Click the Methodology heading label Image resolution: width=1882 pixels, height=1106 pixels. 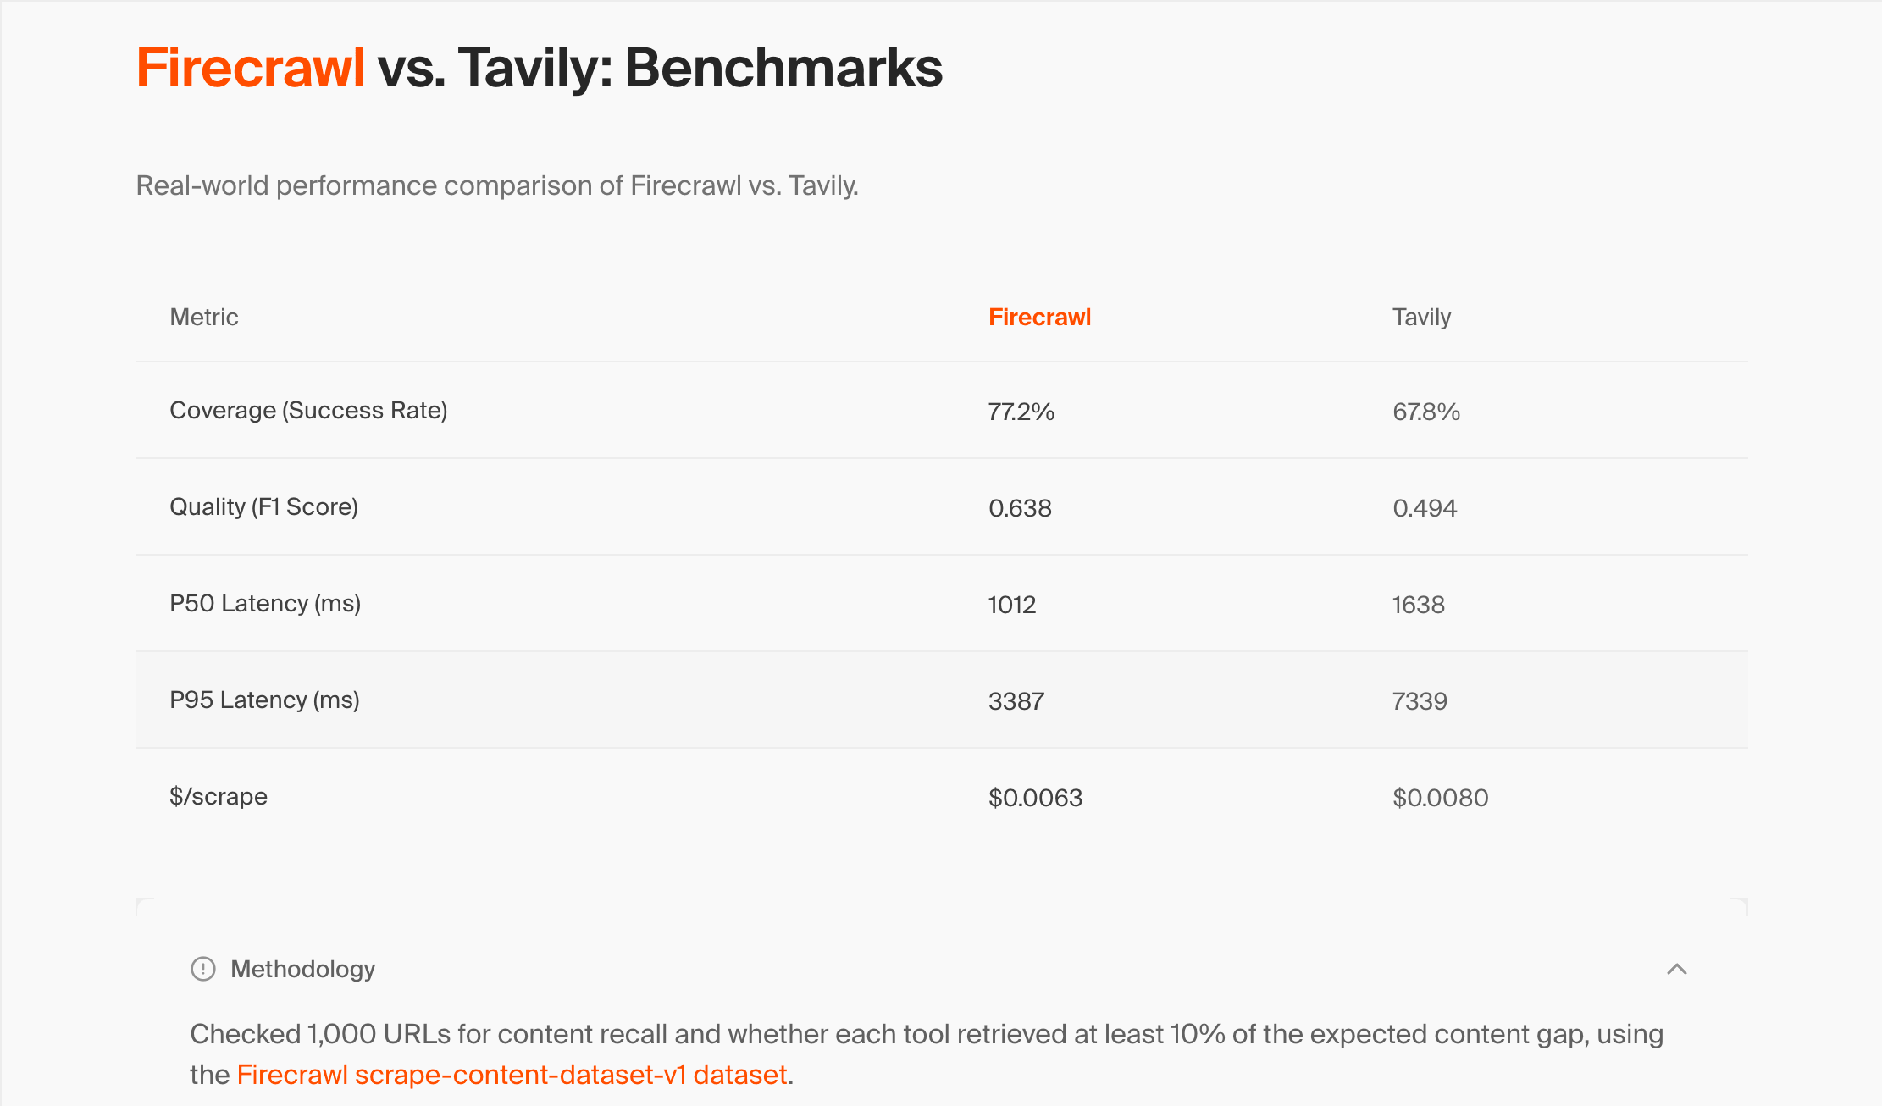tap(302, 969)
